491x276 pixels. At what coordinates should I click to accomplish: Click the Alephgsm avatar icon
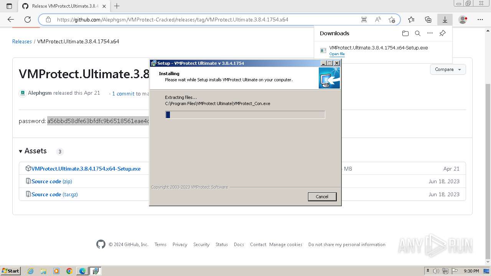pyautogui.click(x=23, y=93)
